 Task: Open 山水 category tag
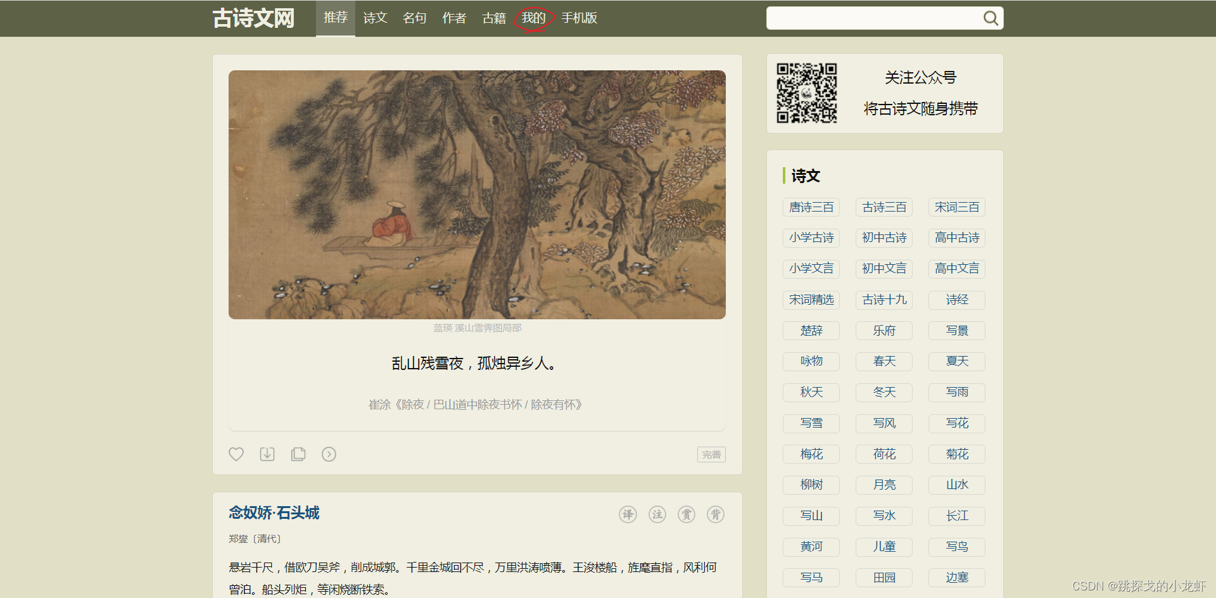coord(957,485)
